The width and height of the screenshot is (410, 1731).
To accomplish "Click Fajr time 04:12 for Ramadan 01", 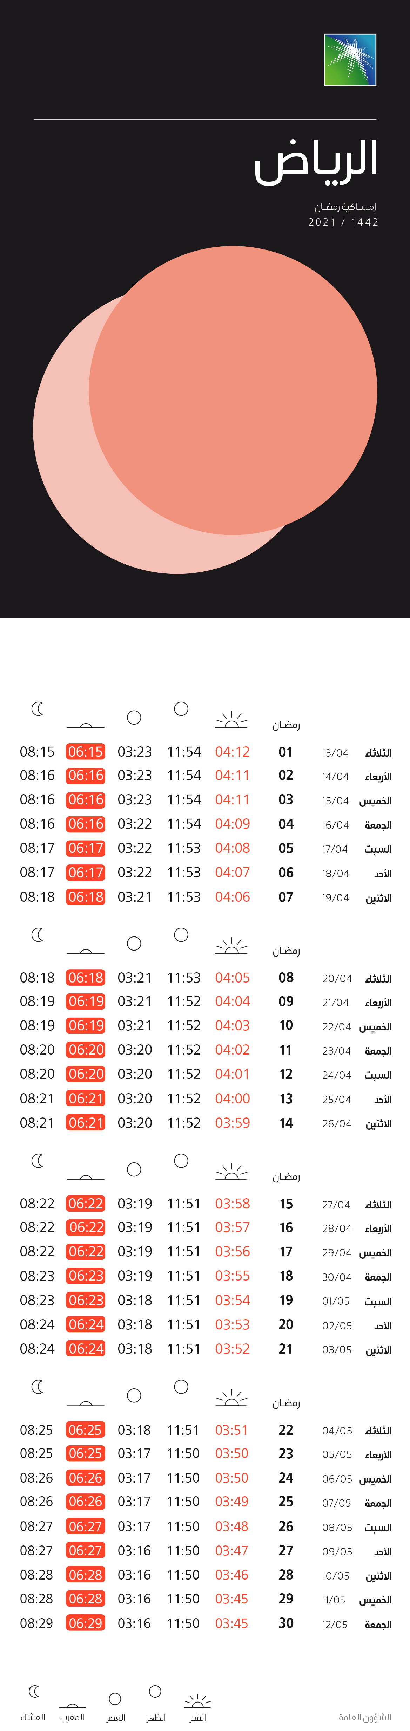I will pos(232,751).
